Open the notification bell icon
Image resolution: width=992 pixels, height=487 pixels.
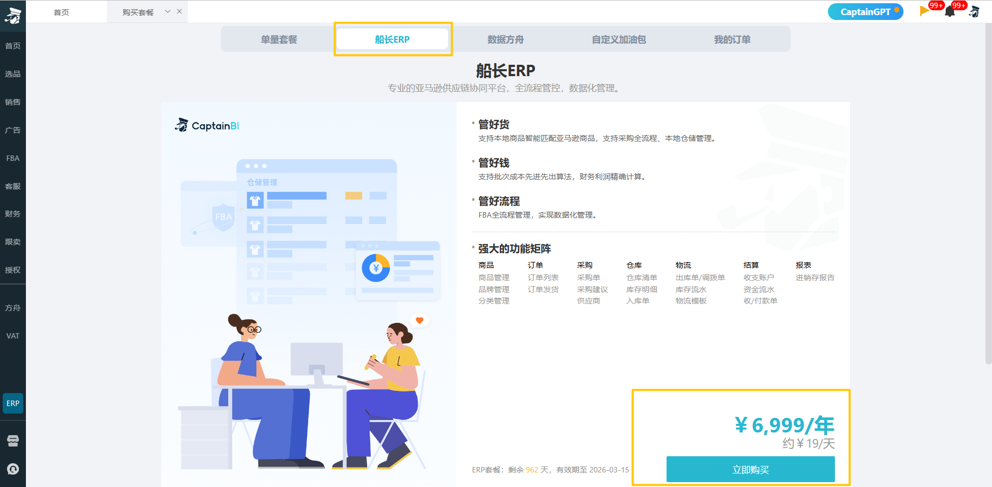(950, 12)
